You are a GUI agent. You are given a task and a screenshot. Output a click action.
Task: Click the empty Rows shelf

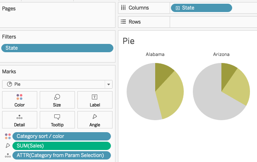(x=214, y=22)
